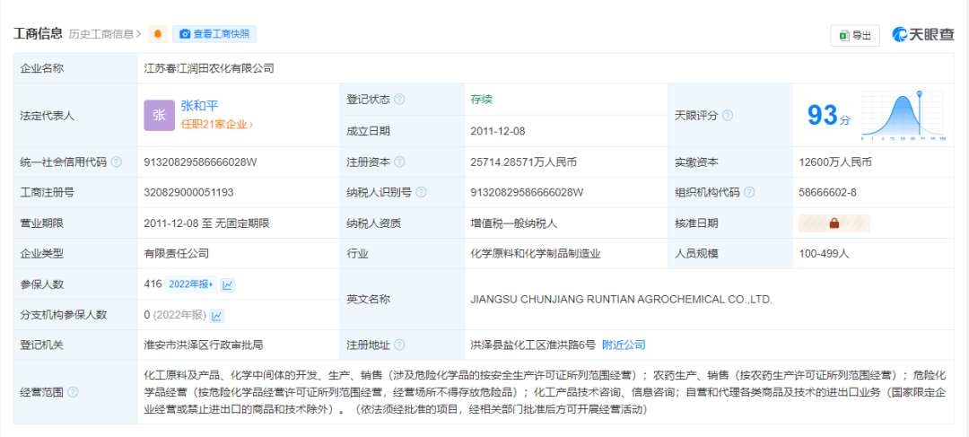This screenshot has height=437, width=969.
Task: Click help icon beside 天眼评分
Action: click(728, 116)
